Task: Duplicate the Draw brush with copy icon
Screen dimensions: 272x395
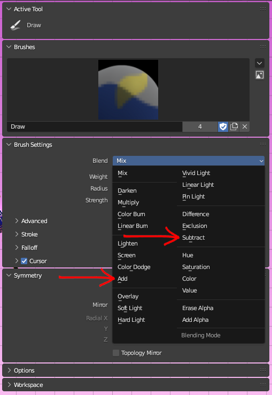Action: click(234, 127)
